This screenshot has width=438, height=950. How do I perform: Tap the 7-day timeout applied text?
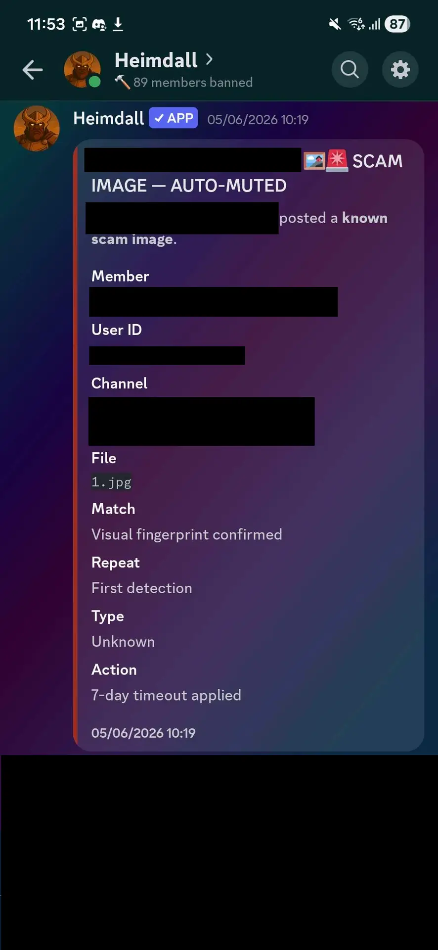(166, 695)
